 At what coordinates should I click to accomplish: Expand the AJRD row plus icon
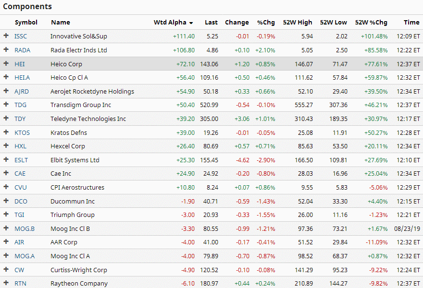(x=6, y=91)
